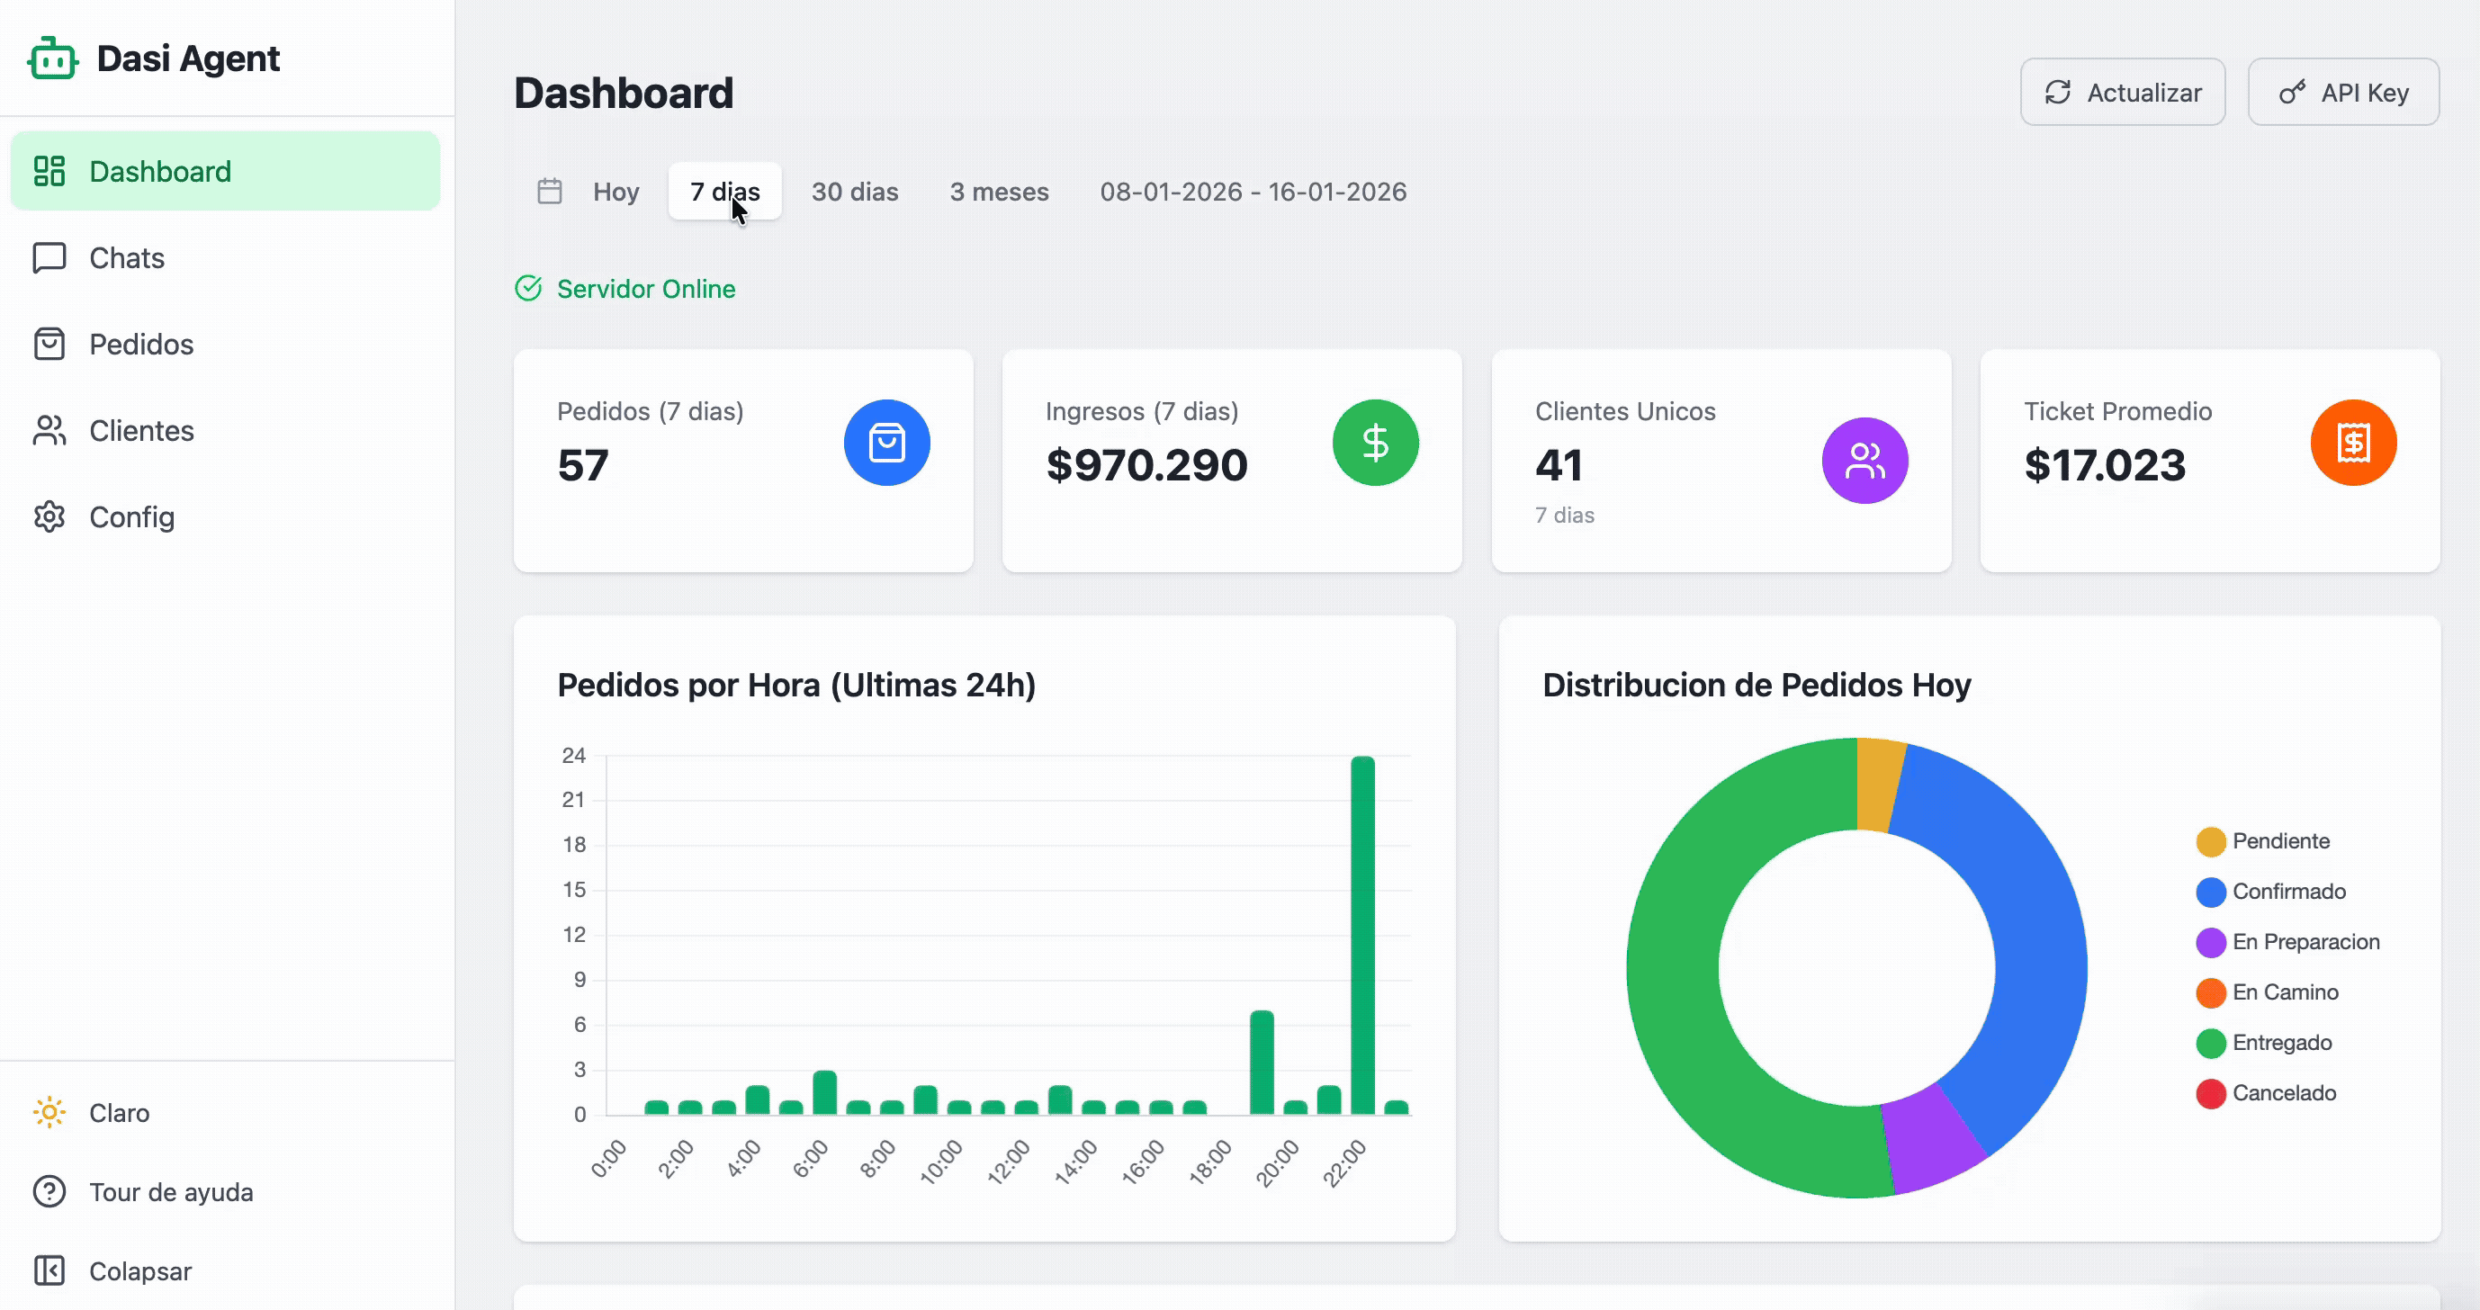Select the 30 dias period filter
Image resolution: width=2480 pixels, height=1310 pixels.
(x=854, y=192)
